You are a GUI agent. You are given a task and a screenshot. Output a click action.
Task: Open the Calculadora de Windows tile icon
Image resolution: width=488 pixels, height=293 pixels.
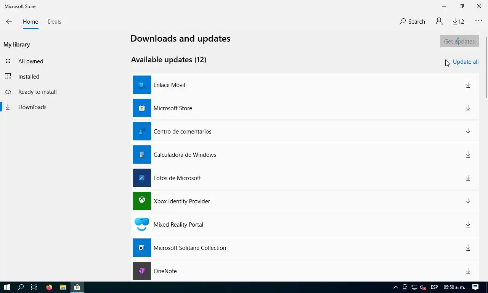[142, 155]
